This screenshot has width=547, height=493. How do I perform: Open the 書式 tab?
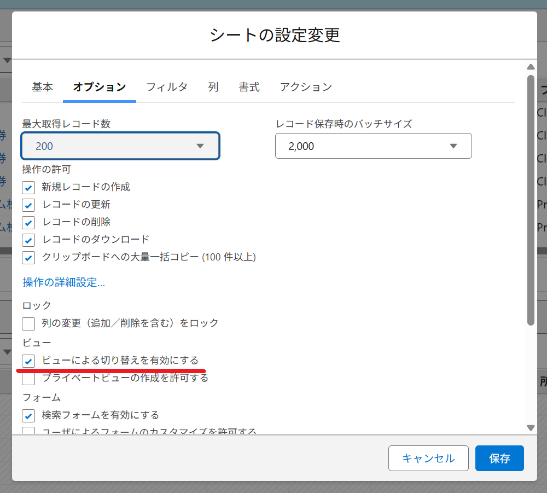click(x=249, y=87)
